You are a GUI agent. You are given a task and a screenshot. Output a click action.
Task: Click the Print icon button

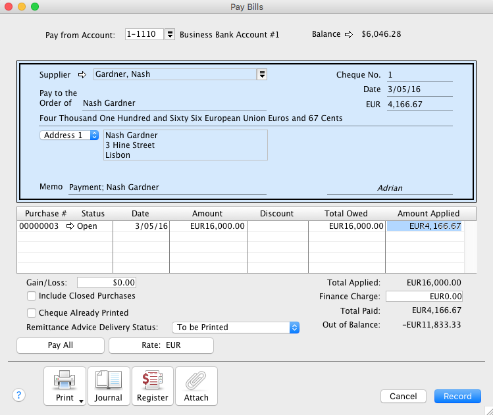click(x=65, y=385)
